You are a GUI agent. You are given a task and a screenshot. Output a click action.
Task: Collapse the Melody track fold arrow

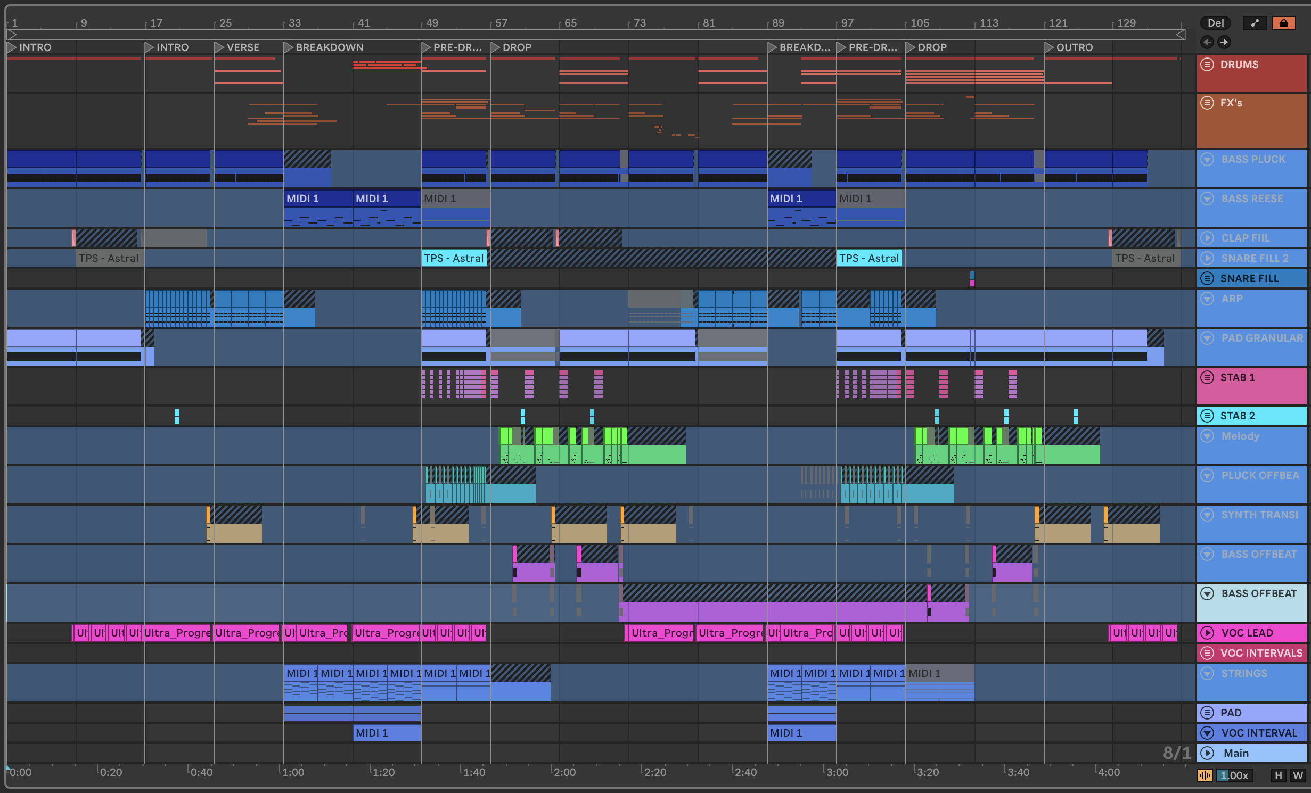click(1207, 436)
